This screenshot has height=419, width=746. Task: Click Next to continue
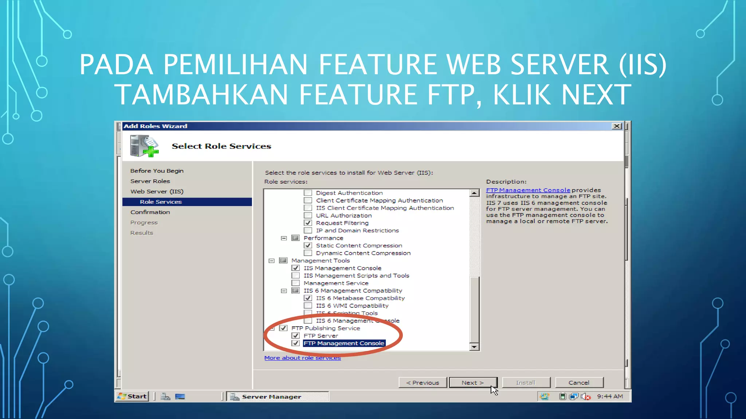(x=473, y=383)
